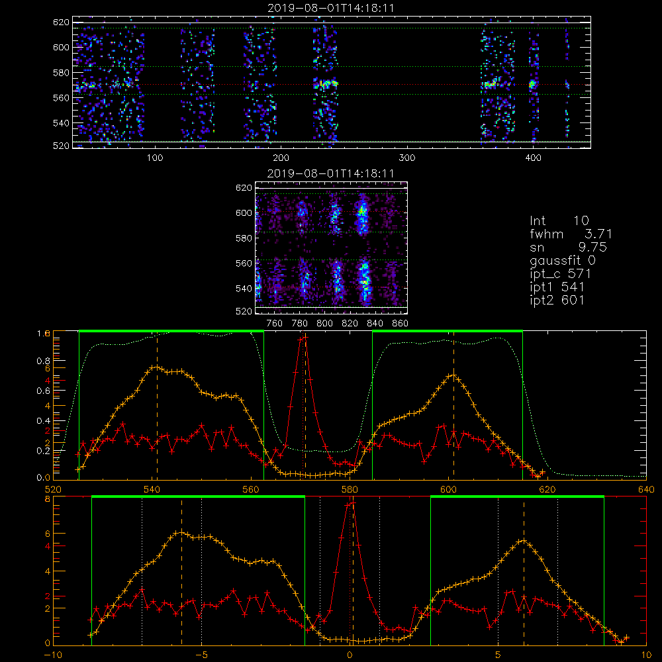Click the x-axis label 860 under the middle image

coord(401,324)
